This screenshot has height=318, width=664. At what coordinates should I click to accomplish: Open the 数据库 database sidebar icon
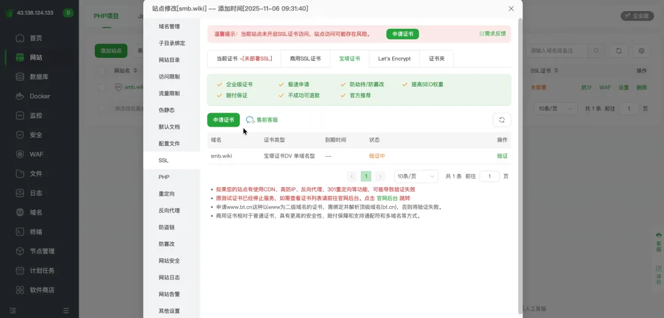(20, 77)
